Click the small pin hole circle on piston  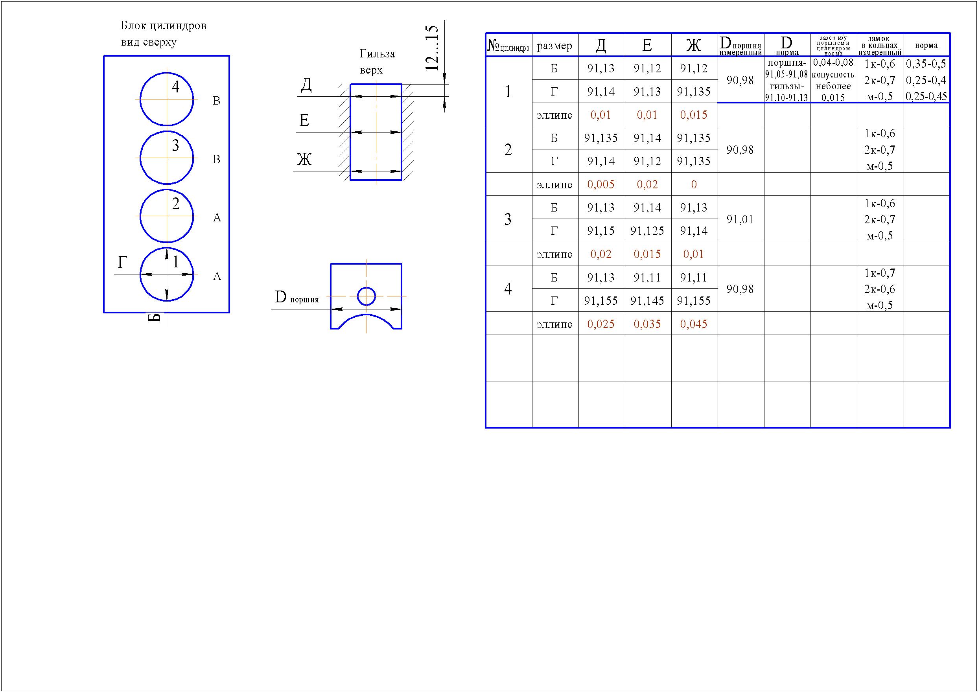366,296
